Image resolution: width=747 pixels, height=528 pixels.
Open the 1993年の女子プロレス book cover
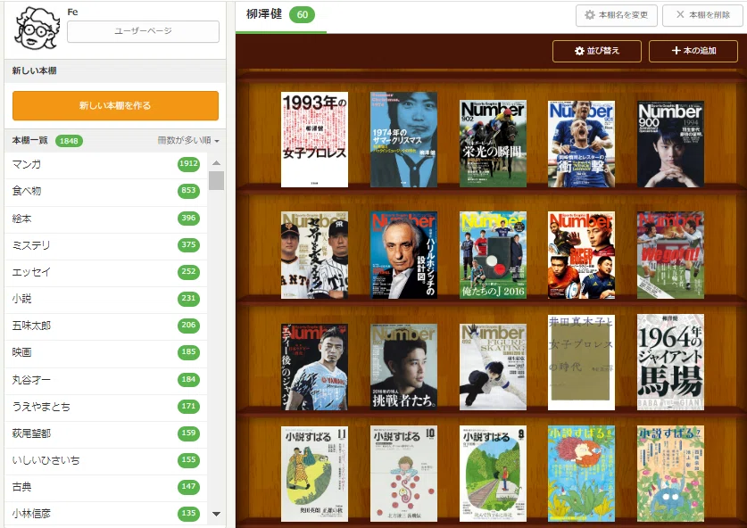314,139
